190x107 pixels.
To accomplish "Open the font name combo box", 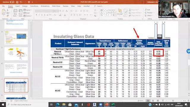I will tap(44, 11).
